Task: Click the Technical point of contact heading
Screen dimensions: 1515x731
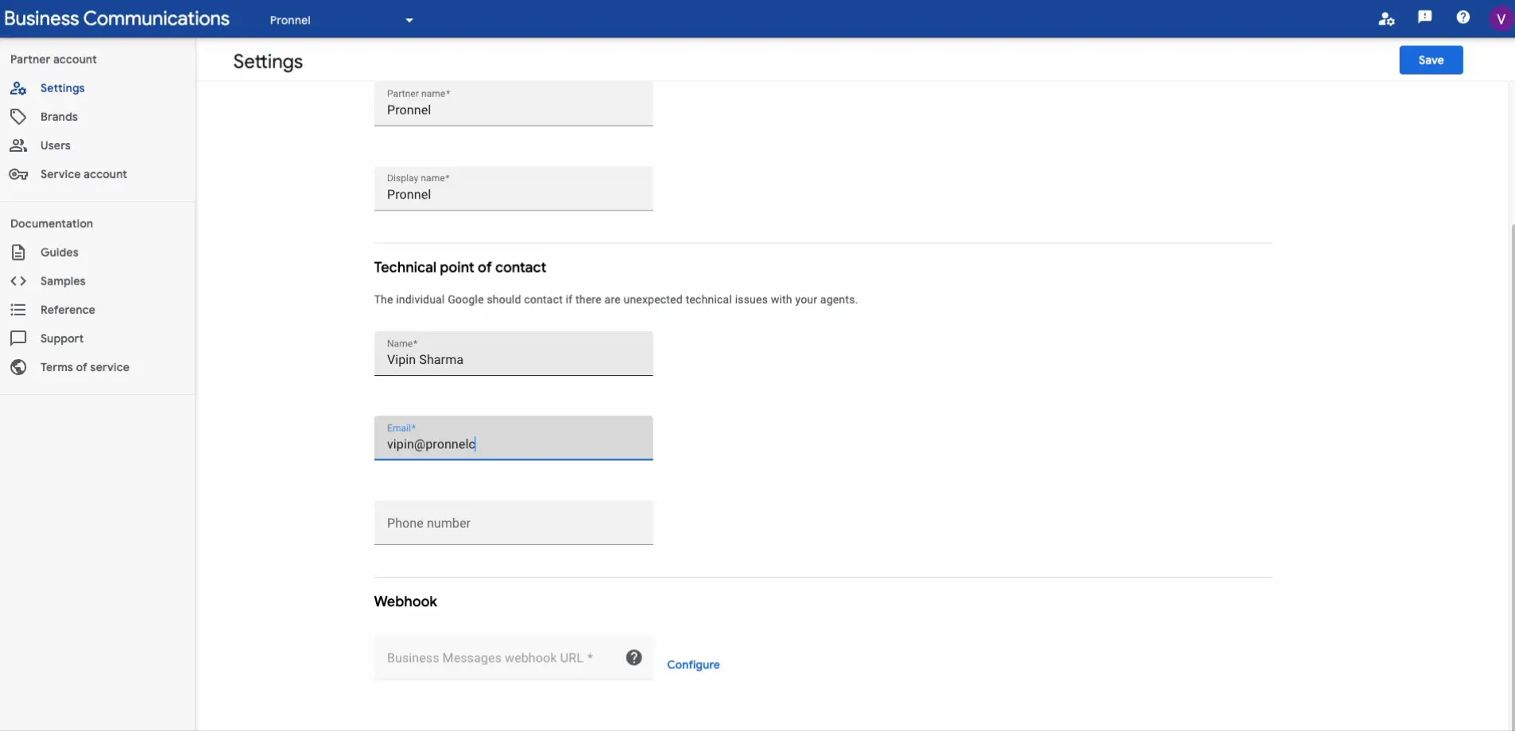Action: (x=460, y=268)
